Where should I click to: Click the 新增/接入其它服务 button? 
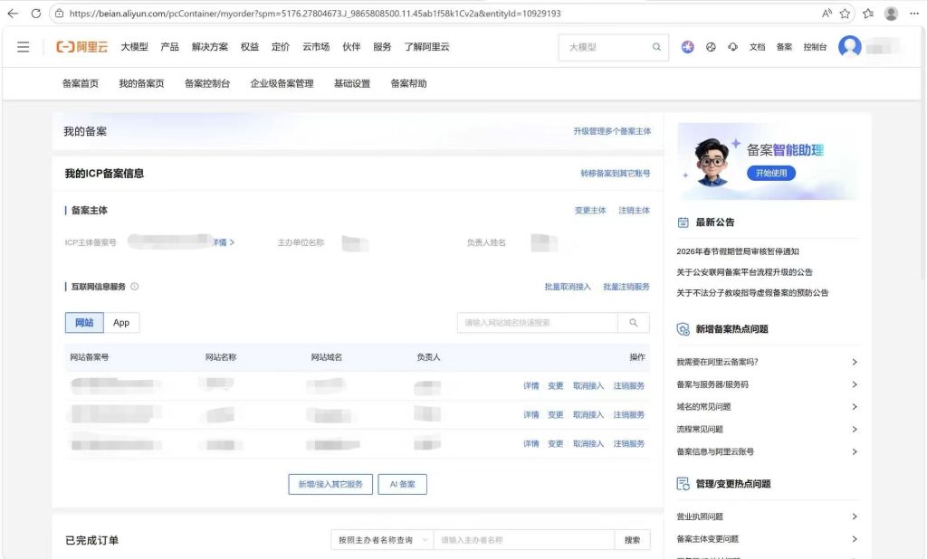click(x=330, y=484)
